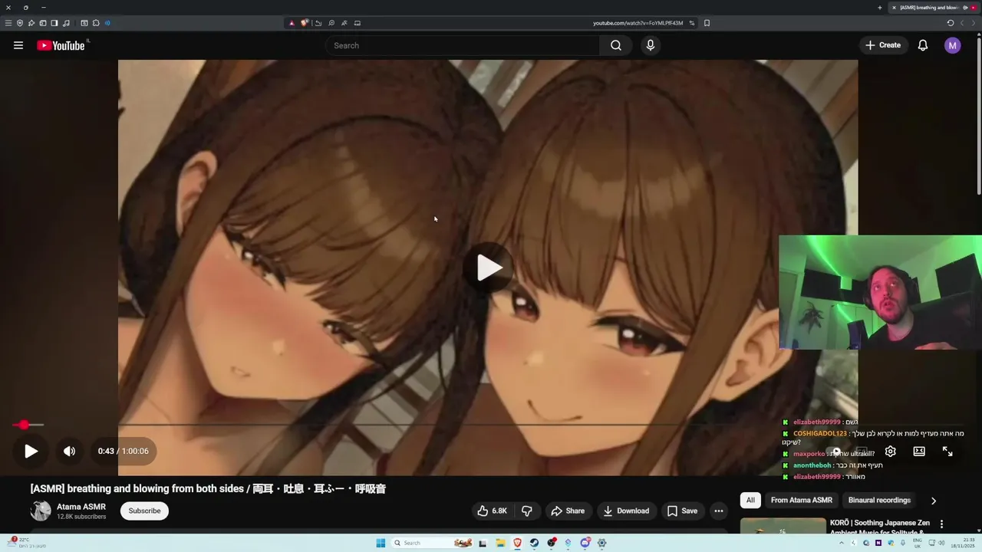982x552 pixels.
Task: Open the Atama ASMR channel name link
Action: [81, 507]
